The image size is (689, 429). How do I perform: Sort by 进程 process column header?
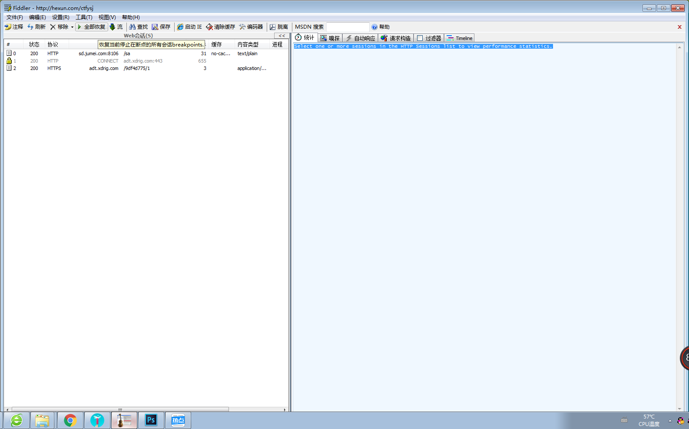279,44
